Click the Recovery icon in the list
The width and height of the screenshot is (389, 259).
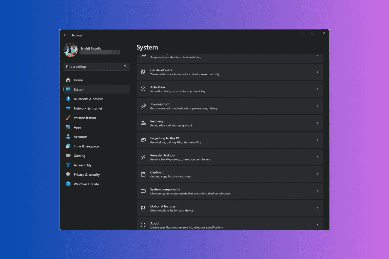click(x=143, y=123)
